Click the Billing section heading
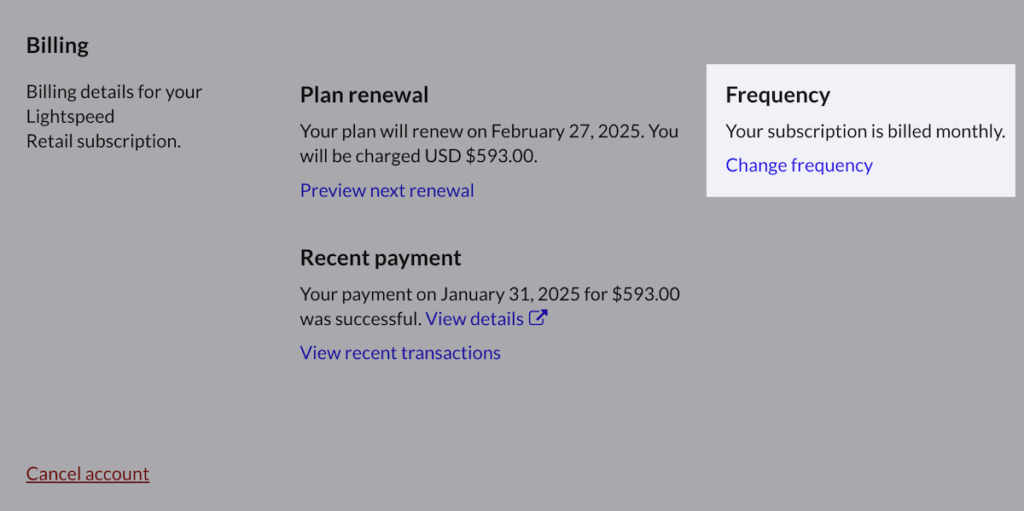Viewport: 1024px width, 511px height. [57, 45]
